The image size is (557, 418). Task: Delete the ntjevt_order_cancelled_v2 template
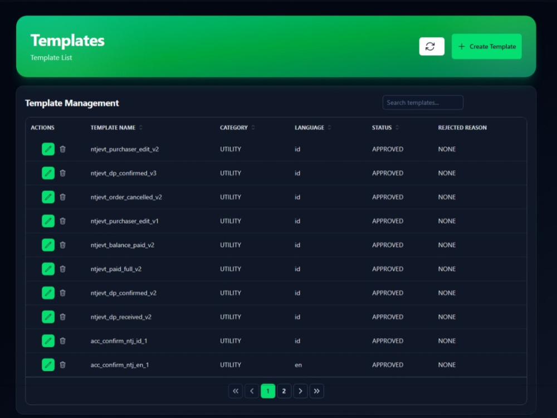(62, 197)
